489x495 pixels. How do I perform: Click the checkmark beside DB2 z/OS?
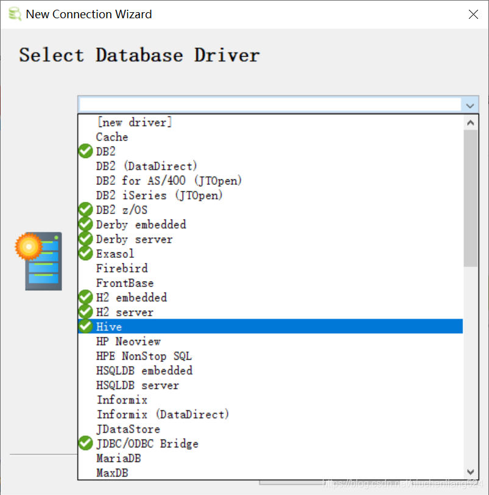(x=85, y=209)
